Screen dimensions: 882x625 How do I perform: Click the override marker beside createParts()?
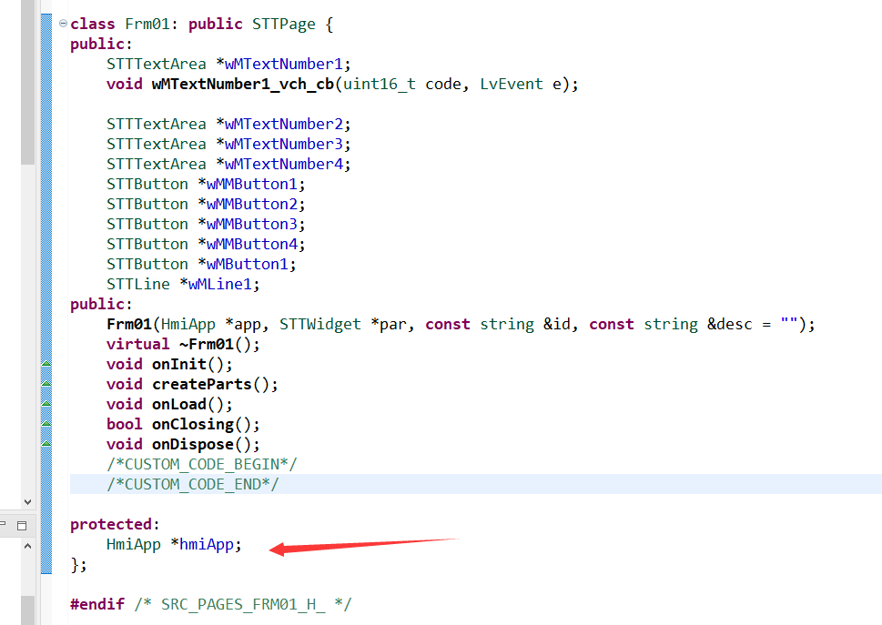click(x=46, y=384)
